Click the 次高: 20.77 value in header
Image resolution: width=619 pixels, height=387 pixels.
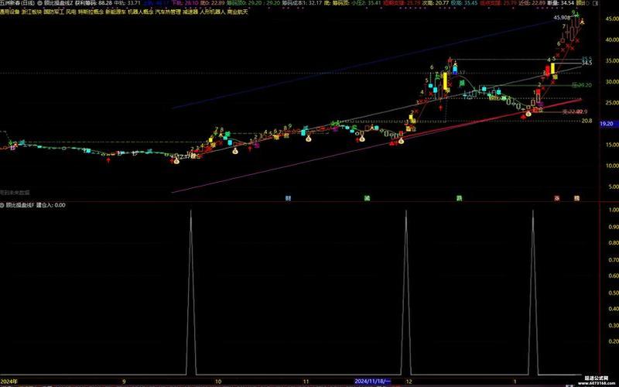point(436,3)
